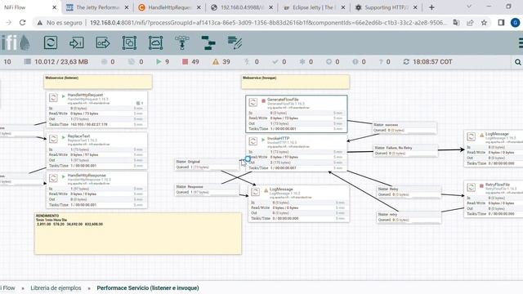
Task: Open the browser side panel icon
Action: (x=501, y=22)
